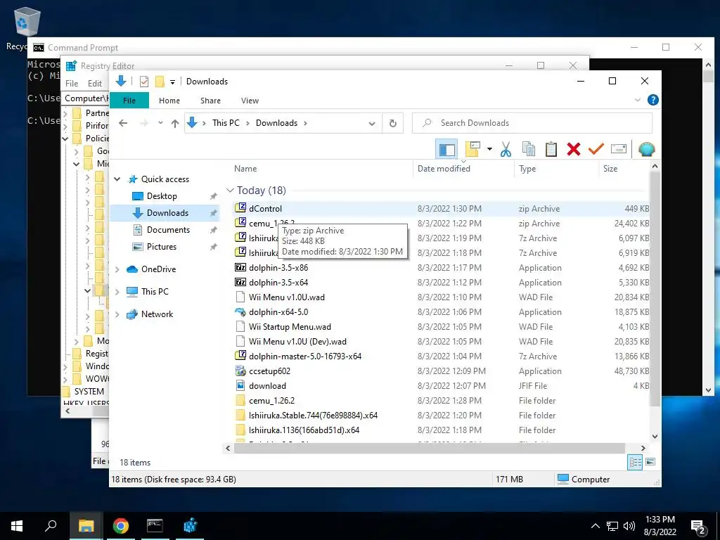Collapse the Today (18) group
The width and height of the screenshot is (720, 540).
230,190
